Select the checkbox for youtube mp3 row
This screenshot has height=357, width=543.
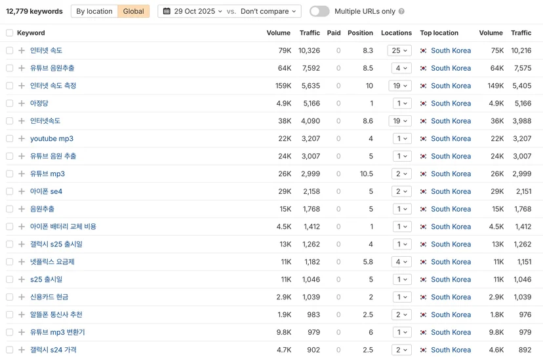(x=10, y=138)
